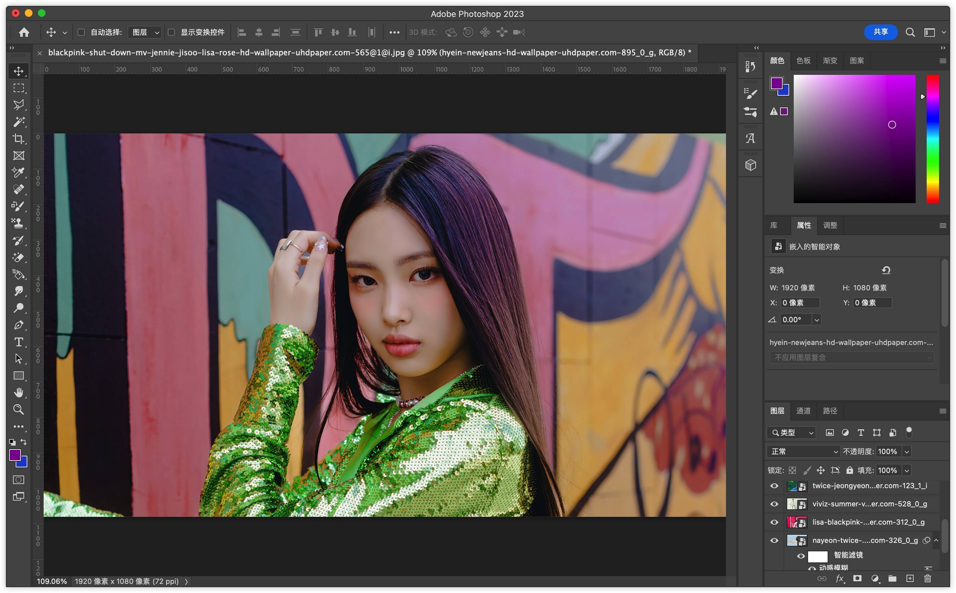Click the foreground color swatch in toolbox
The height and width of the screenshot is (593, 956).
[x=15, y=455]
